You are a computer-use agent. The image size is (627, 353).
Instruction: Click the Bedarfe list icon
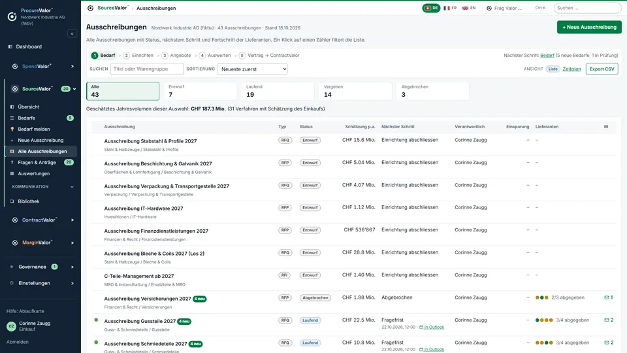click(12, 118)
